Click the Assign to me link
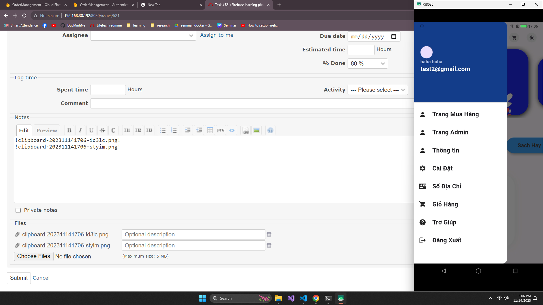This screenshot has width=543, height=305. [x=217, y=35]
